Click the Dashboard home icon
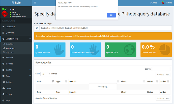This screenshot has height=104, width=174. (4, 27)
